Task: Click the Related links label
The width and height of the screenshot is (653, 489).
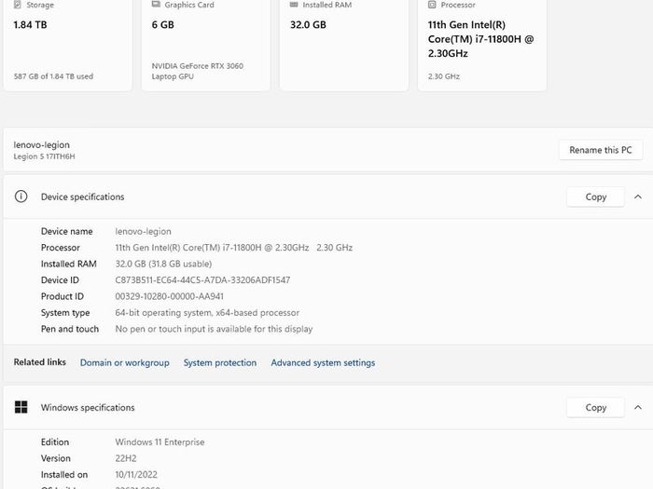Action: 39,362
